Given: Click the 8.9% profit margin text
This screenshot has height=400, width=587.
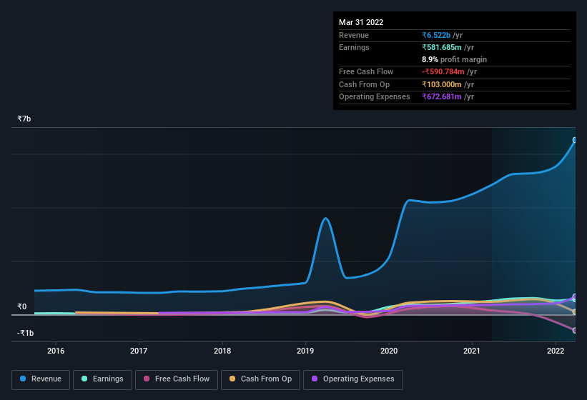Looking at the screenshot, I should pyautogui.click(x=455, y=59).
